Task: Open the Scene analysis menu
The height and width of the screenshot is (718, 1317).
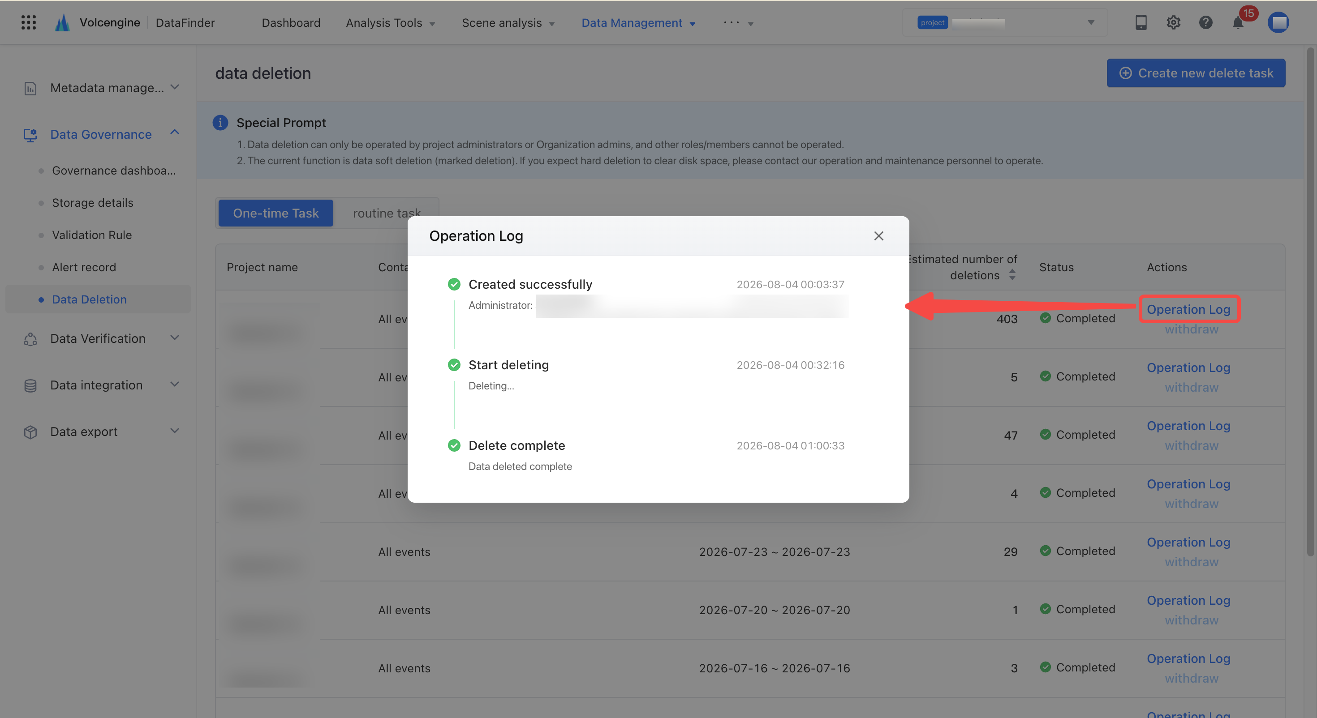Action: 508,23
